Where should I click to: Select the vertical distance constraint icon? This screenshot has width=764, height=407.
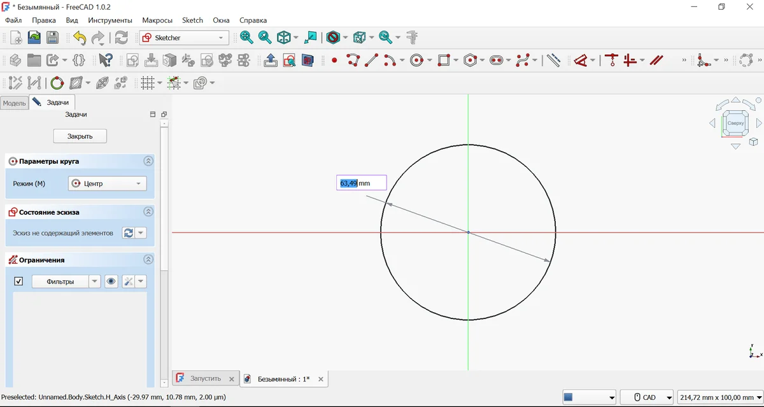coord(611,61)
